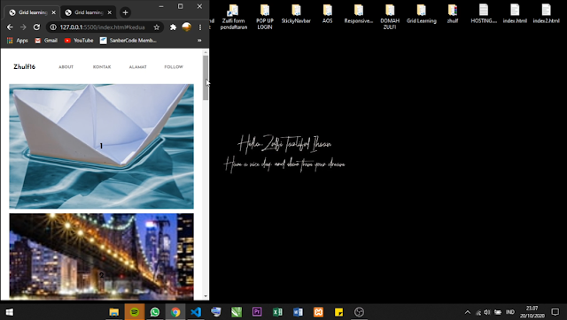The width and height of the screenshot is (567, 320).
Task: Open the Chrome profile avatar
Action: (187, 27)
